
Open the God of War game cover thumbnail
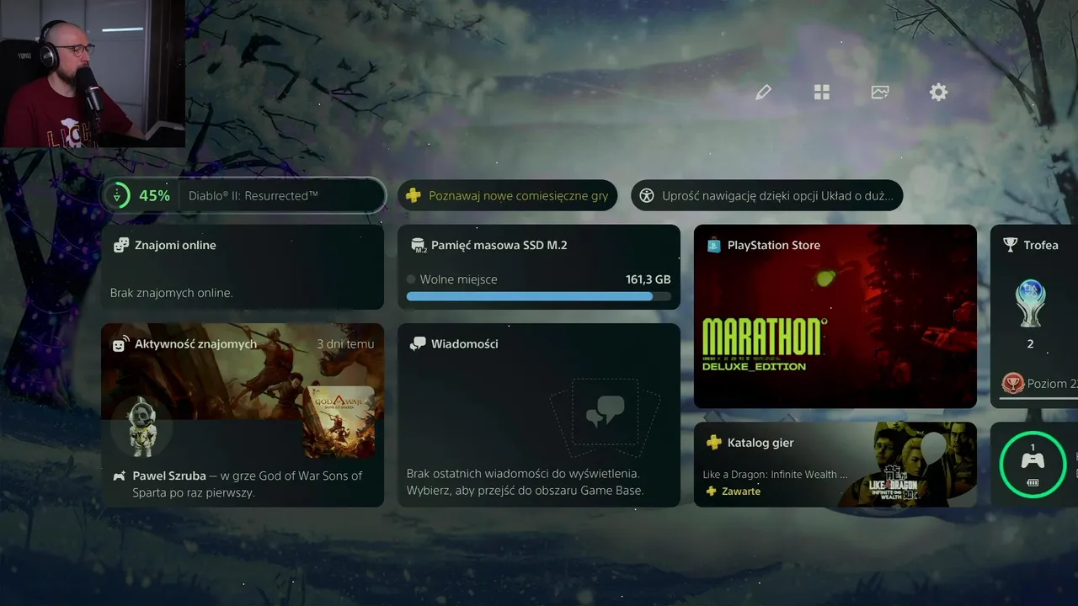click(x=339, y=423)
